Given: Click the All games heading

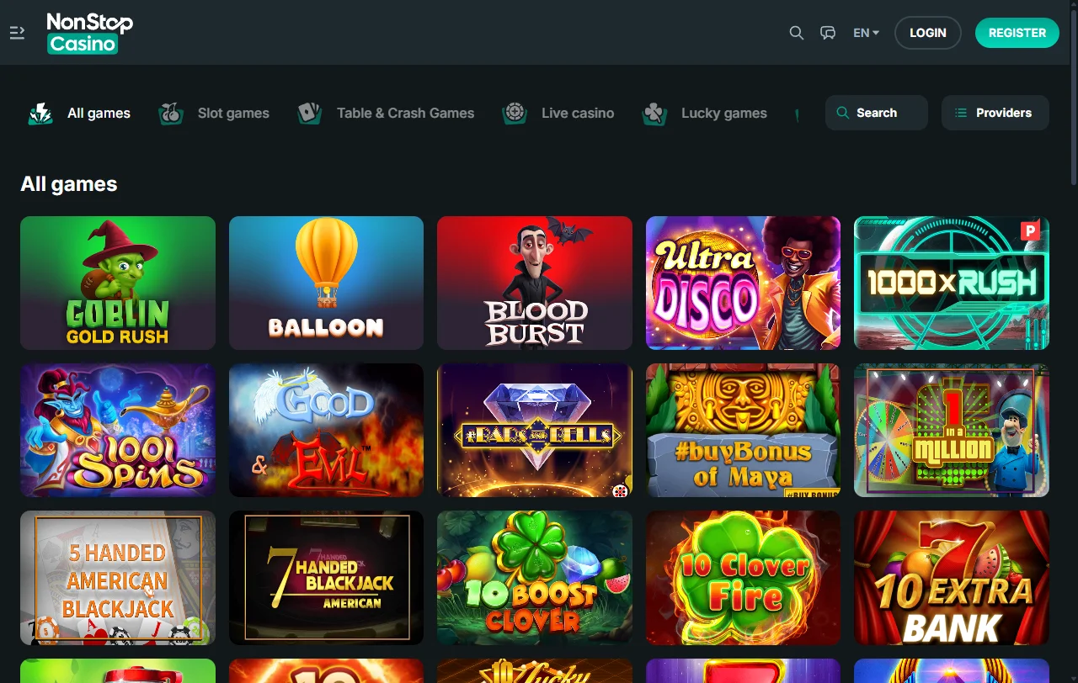Looking at the screenshot, I should 69,184.
